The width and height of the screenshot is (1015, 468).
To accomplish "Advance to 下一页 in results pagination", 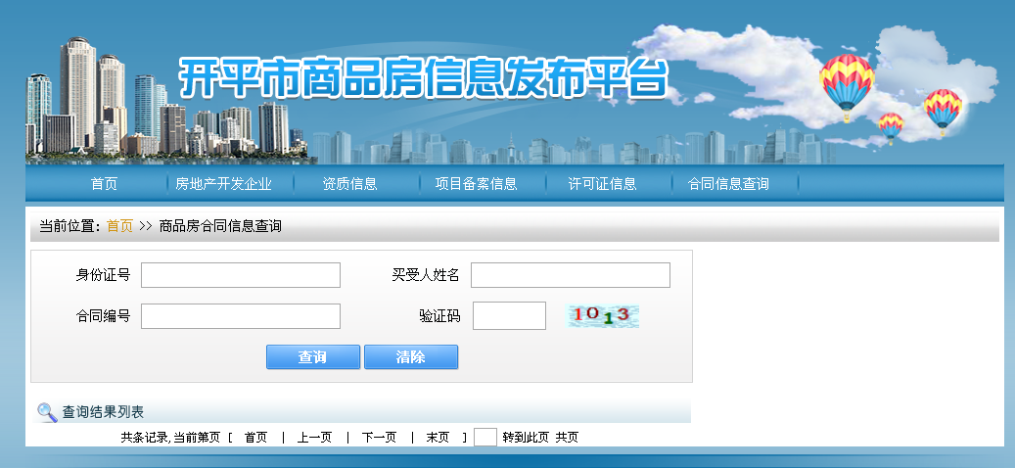I will coord(379,438).
